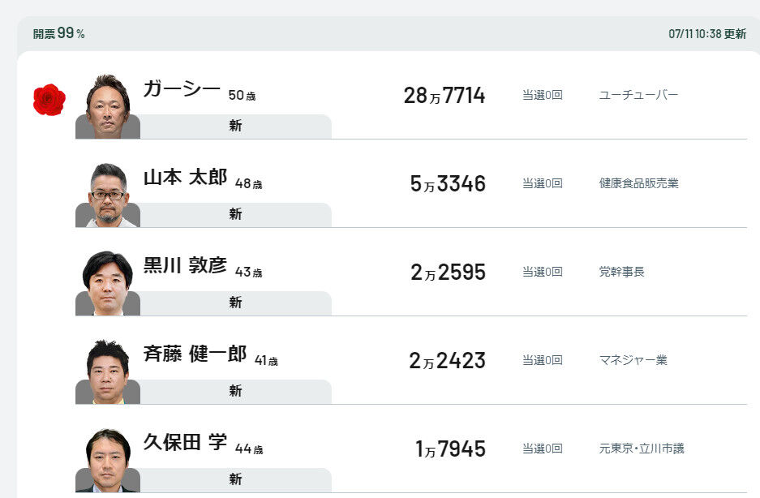This screenshot has width=760, height=498.
Task: Click the 新 label under ガーシー
Action: click(235, 126)
